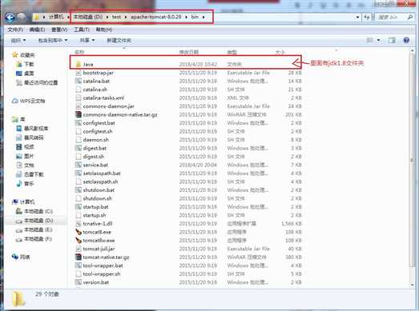Select Local Disk (C:) in sidebar

[x=34, y=211]
